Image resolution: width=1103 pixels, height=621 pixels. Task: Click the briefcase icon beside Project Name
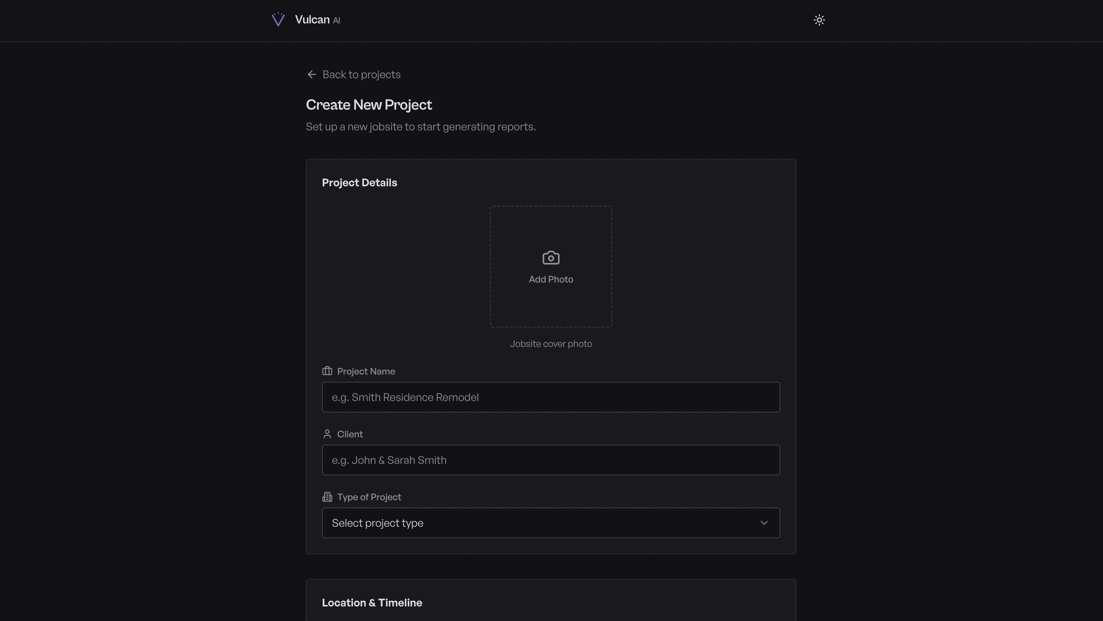coord(327,371)
